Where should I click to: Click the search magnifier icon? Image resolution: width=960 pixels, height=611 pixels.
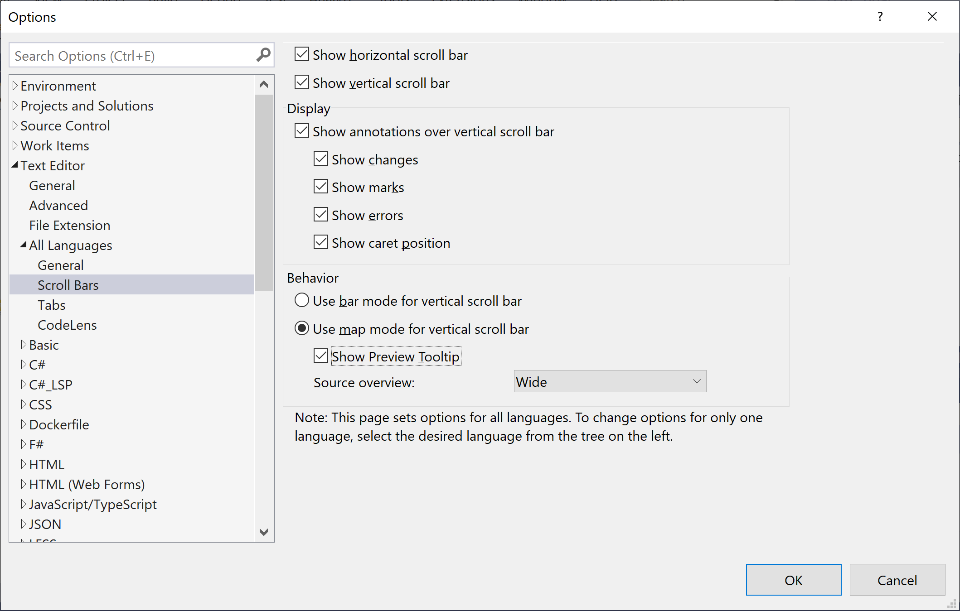tap(263, 55)
